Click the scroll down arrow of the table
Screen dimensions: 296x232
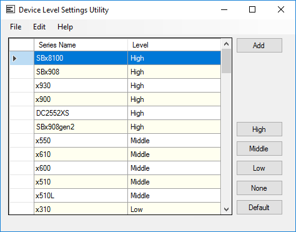point(226,209)
